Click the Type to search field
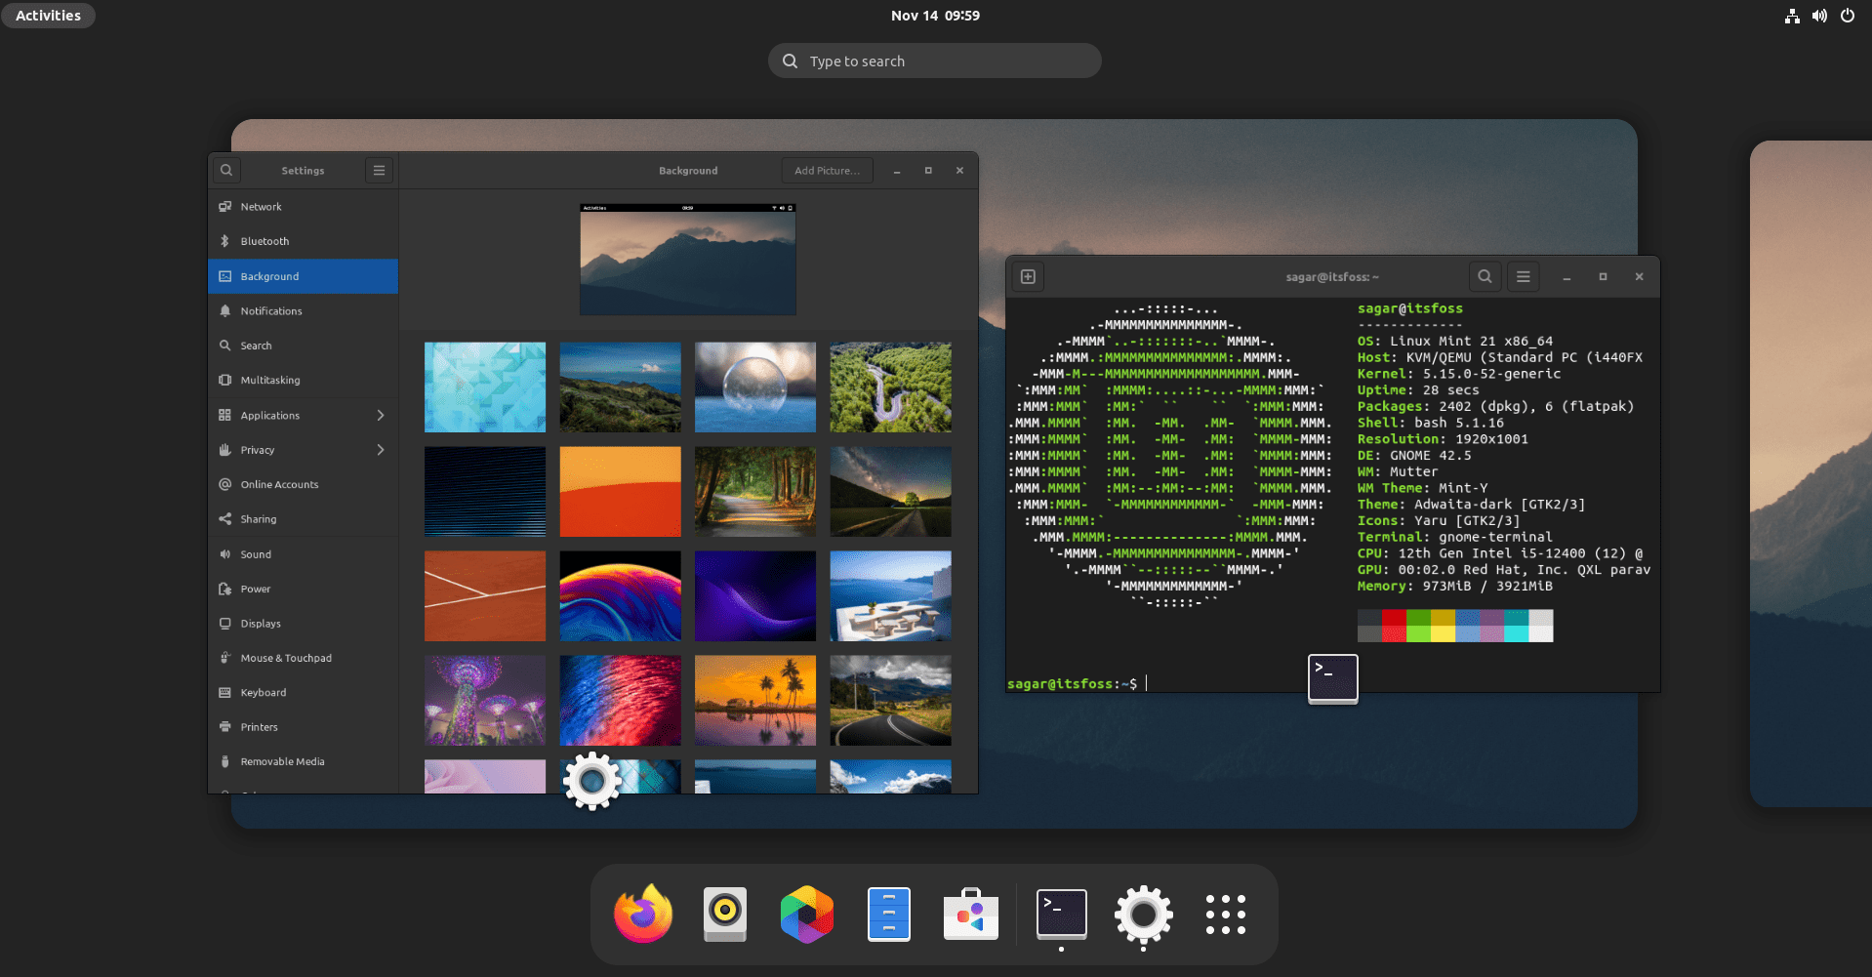Image resolution: width=1872 pixels, height=977 pixels. tap(933, 60)
